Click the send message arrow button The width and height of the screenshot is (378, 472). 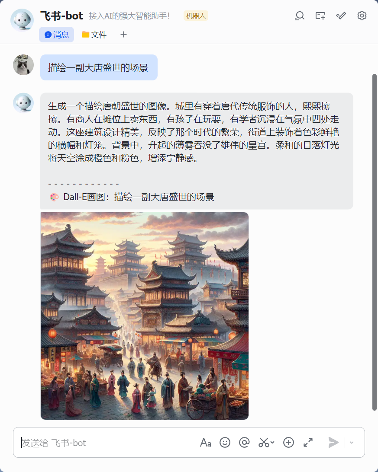(333, 443)
